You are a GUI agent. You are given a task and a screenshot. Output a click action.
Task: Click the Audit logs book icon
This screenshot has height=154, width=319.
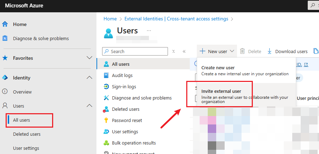point(106,75)
